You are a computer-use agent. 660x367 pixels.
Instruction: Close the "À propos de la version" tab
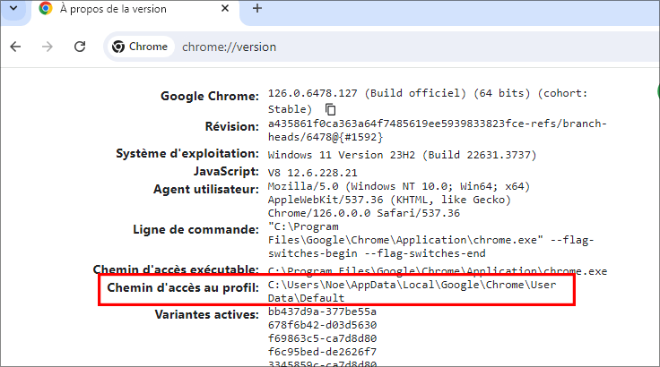[225, 8]
